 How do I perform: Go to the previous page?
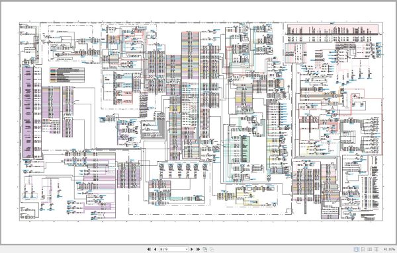tap(155, 249)
